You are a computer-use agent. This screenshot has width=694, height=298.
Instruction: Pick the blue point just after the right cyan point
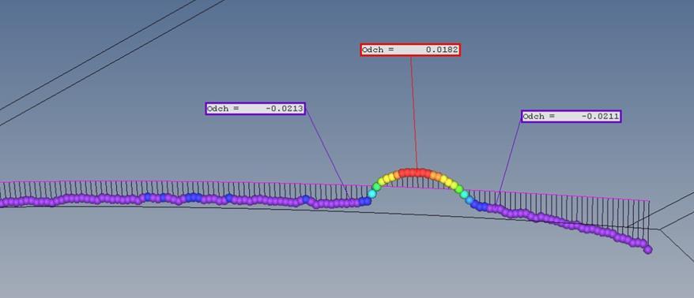click(x=474, y=204)
